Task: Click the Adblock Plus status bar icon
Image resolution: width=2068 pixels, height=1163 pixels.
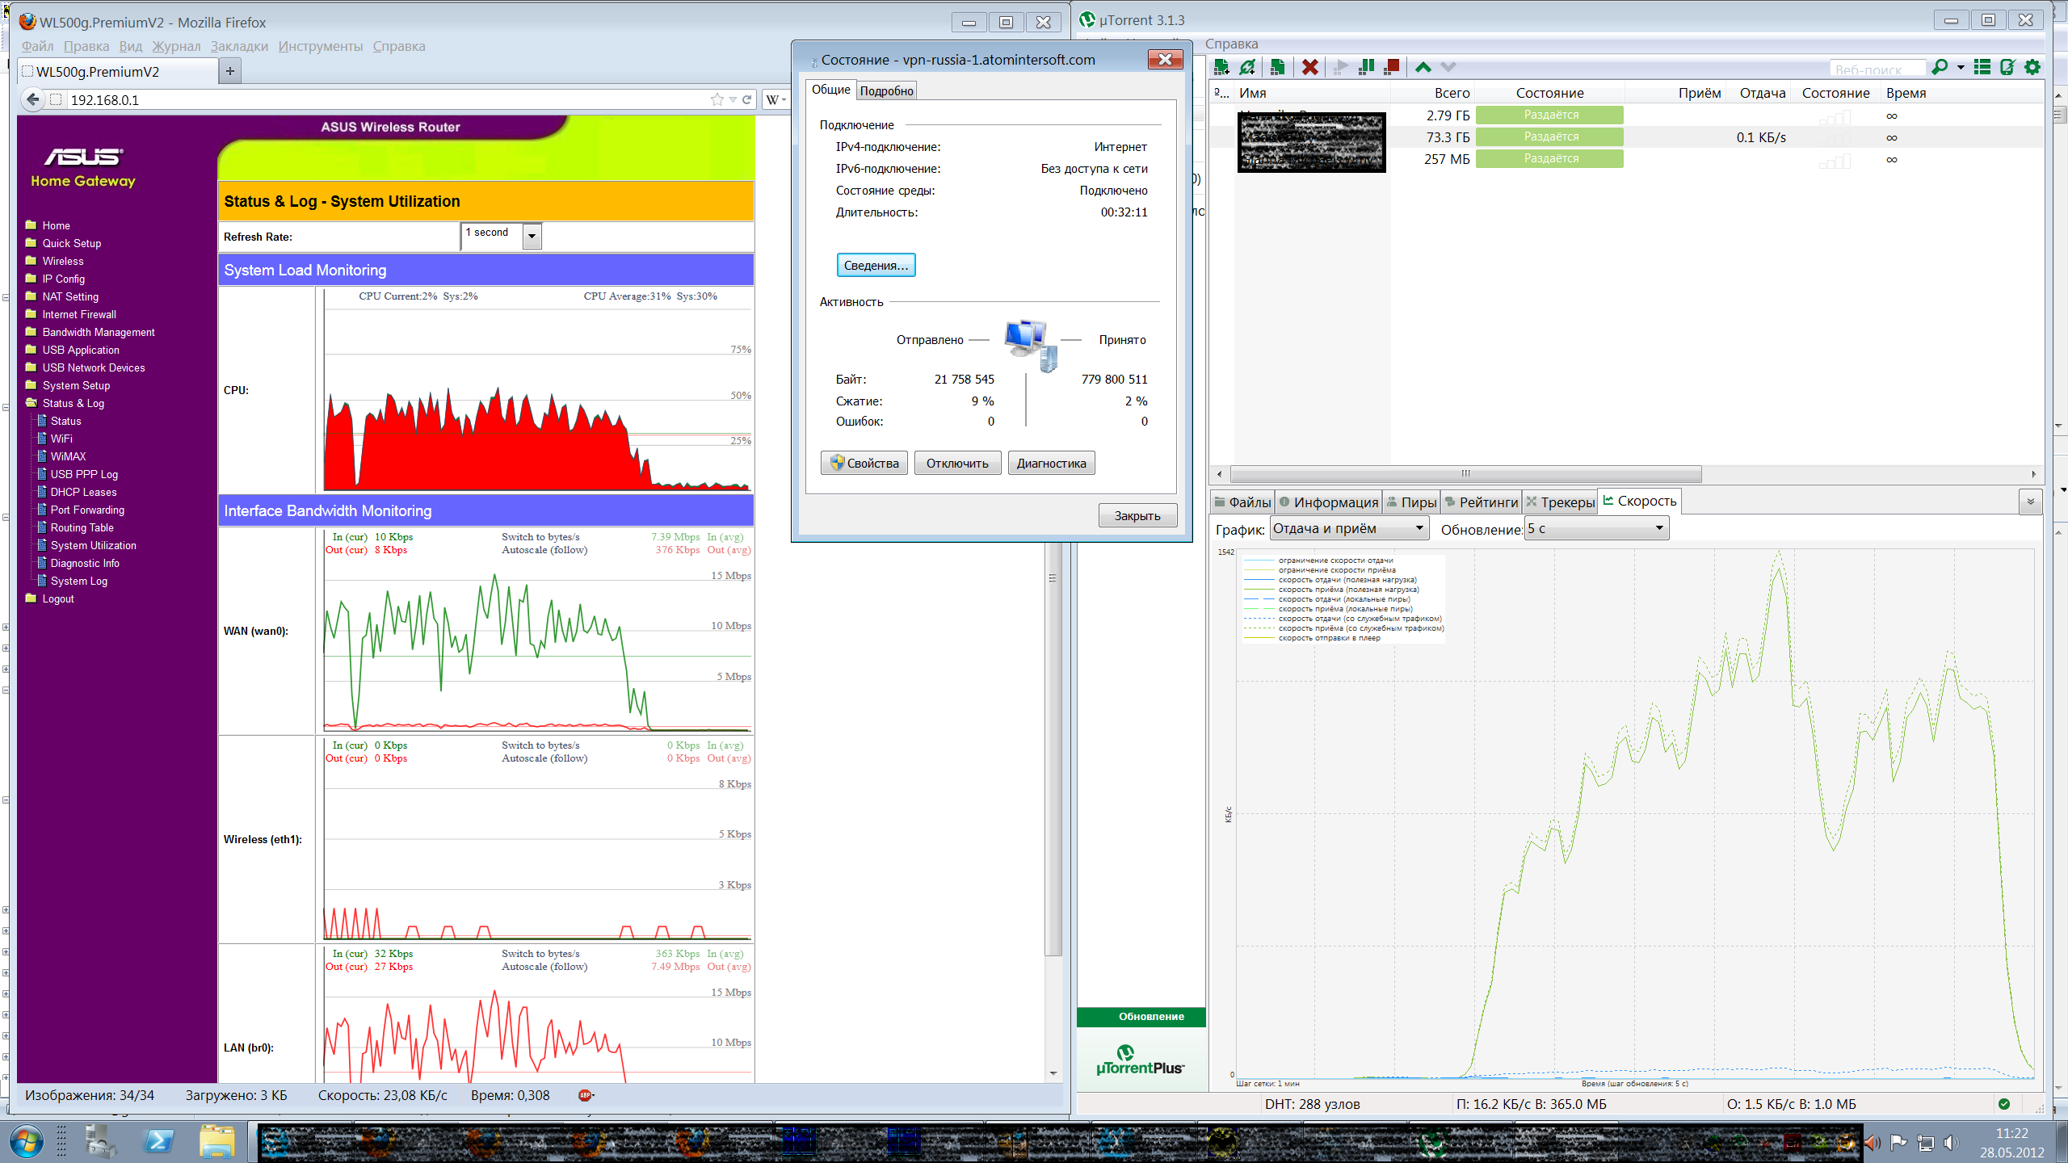Action: click(x=586, y=1095)
